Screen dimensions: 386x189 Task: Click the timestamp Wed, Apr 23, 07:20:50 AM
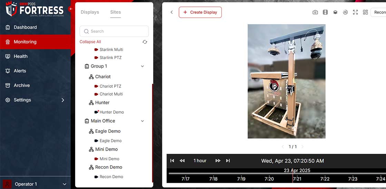(x=293, y=161)
